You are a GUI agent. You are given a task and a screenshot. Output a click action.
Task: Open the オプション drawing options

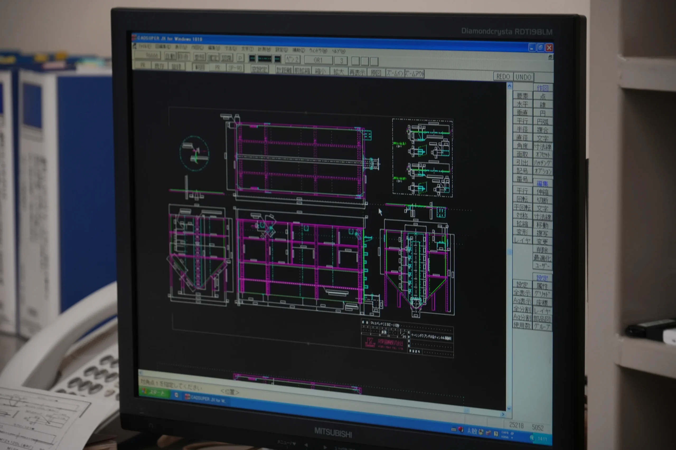tap(543, 171)
